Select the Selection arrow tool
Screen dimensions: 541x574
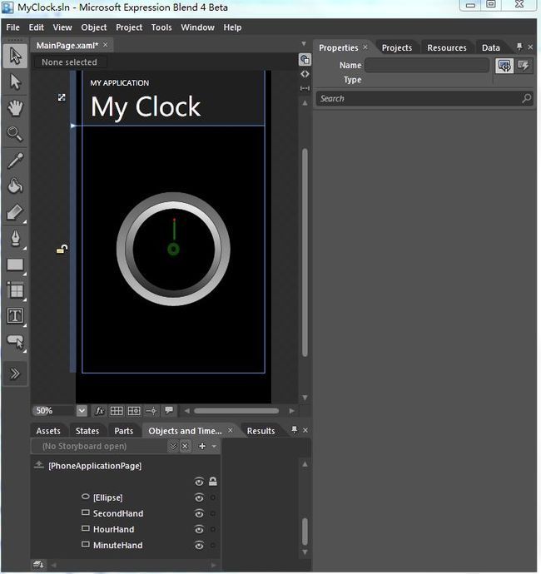pyautogui.click(x=15, y=56)
